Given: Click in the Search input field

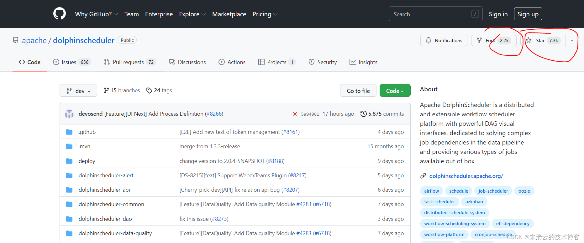Looking at the screenshot, I should click(435, 14).
